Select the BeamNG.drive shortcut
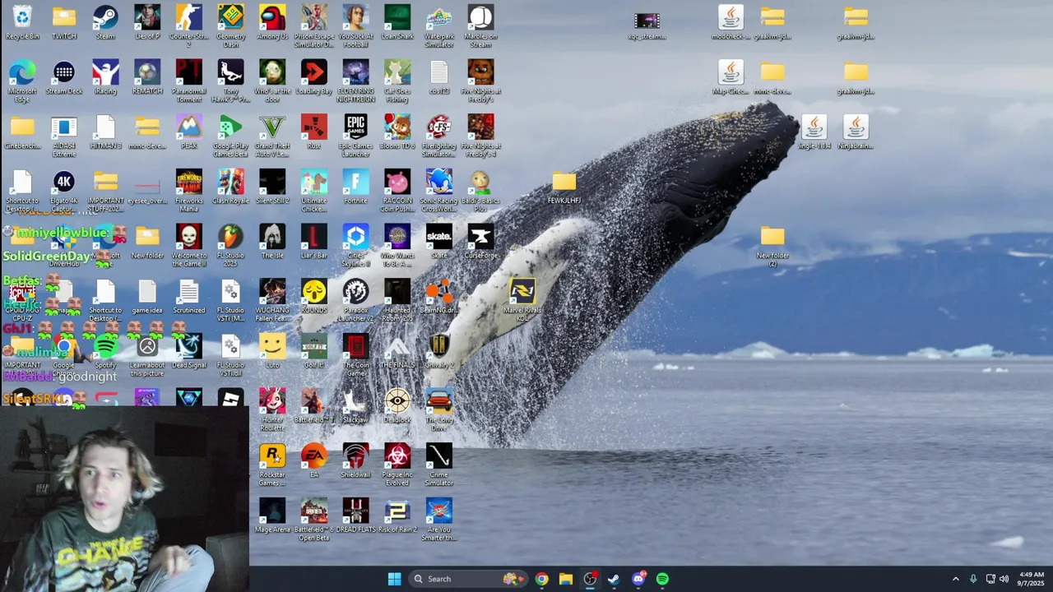1053x592 pixels. (439, 297)
